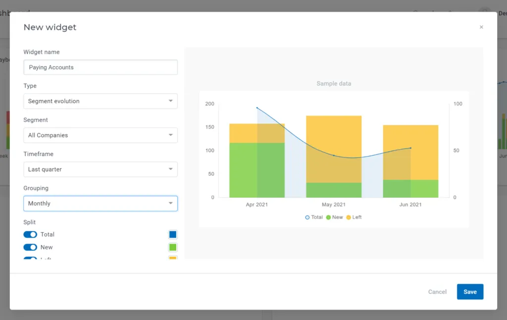The height and width of the screenshot is (320, 507).
Task: Click the Total legend entry in chart
Action: click(x=313, y=217)
